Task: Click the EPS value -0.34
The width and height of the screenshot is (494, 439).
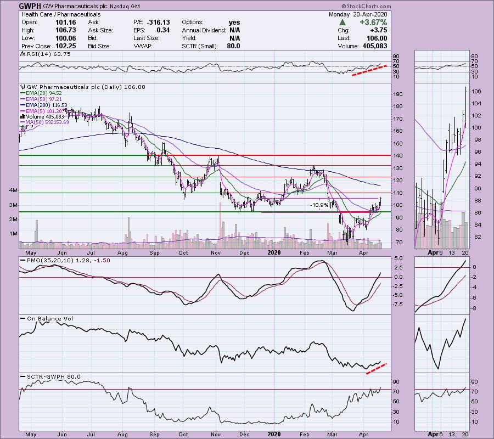Action: pos(162,30)
